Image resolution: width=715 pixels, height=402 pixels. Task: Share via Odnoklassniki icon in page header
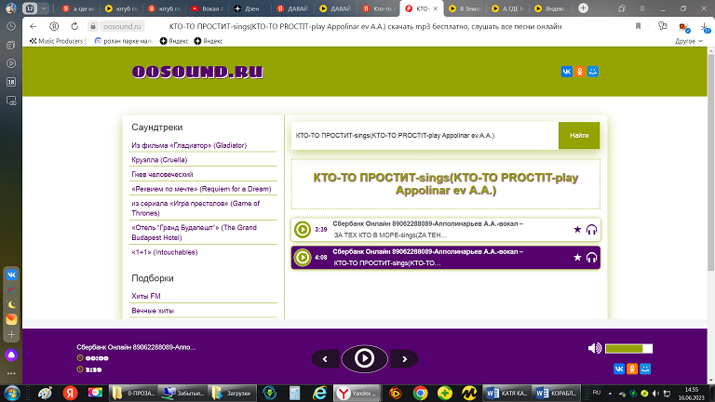tap(580, 72)
